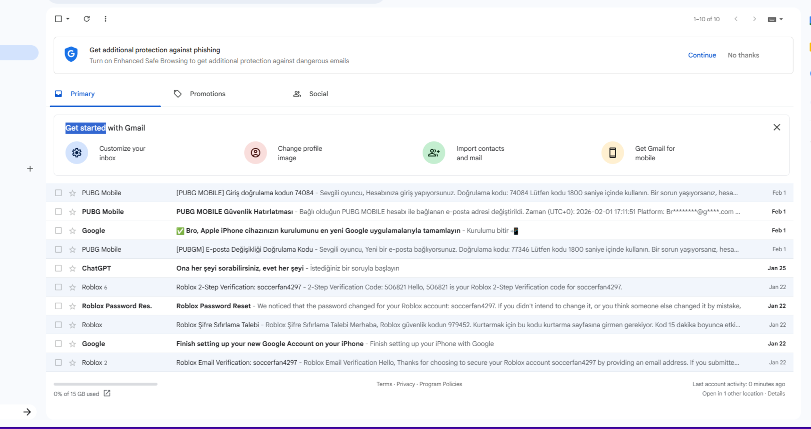The width and height of the screenshot is (811, 429).
Task: Star the Roblox Email Verification email
Action: tap(73, 363)
